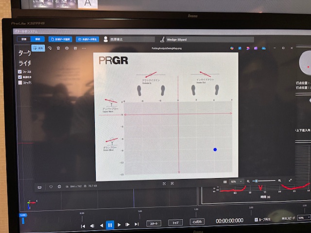Minimize the Photos viewer window
This screenshot has width=311, height=233.
point(275,48)
